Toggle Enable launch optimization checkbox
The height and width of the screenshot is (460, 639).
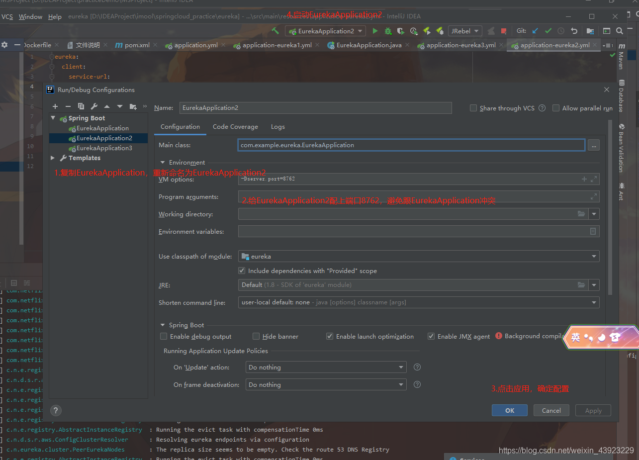point(330,336)
